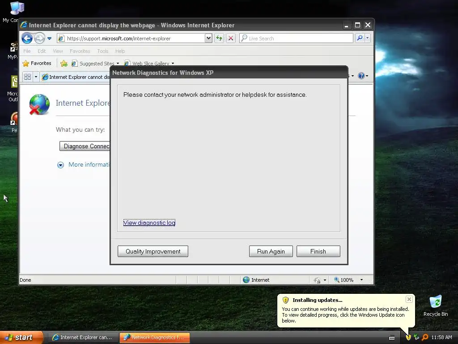Open the recent pages dropdown arrow
Image resolution: width=458 pixels, height=344 pixels.
pyautogui.click(x=49, y=39)
